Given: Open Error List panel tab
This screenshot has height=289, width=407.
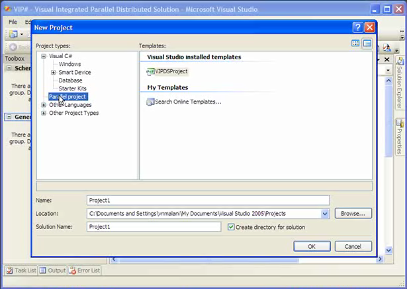Looking at the screenshot, I should 85,271.
